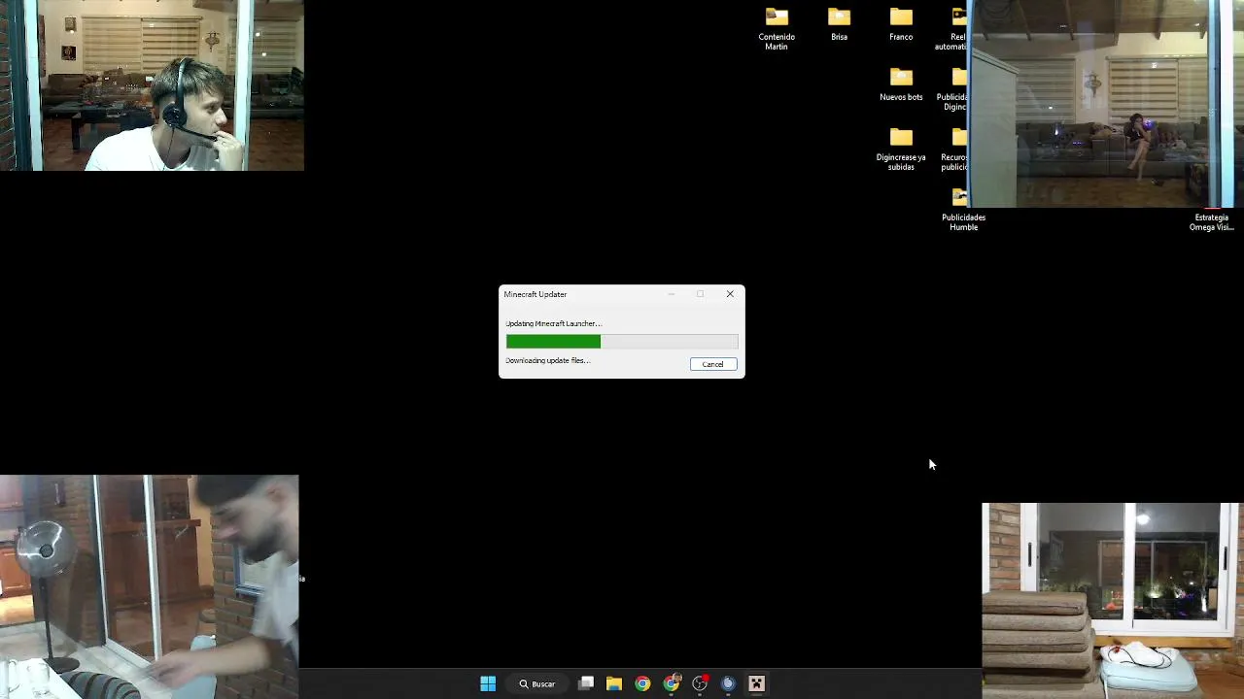Image resolution: width=1244 pixels, height=699 pixels.
Task: Select the Brisa desktop folder
Action: (x=839, y=25)
